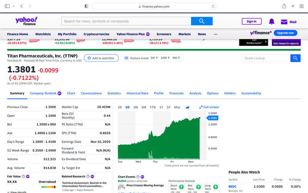Viewport: 308px width, 193px height.
Task: Open the Technical Assessment research article link
Action: click(x=84, y=185)
